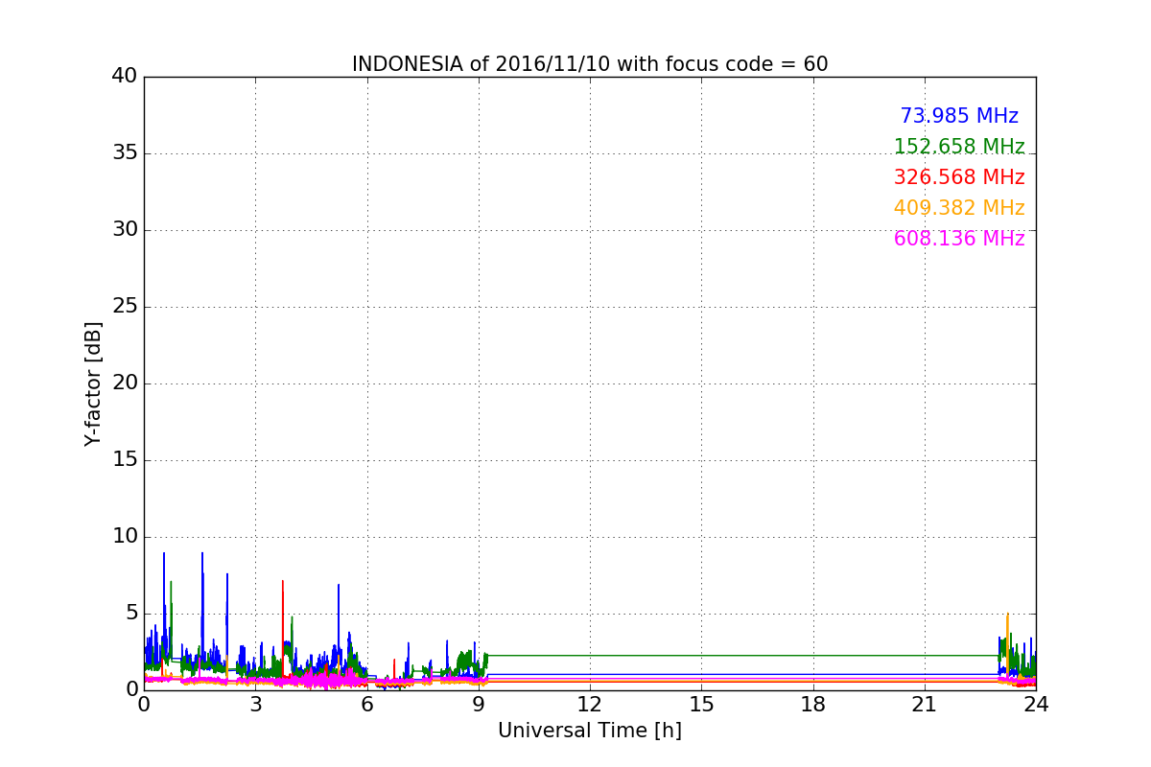Screen dimensions: 1151x767
Task: Click the x-axis tick value 24
Action: coord(1036,705)
